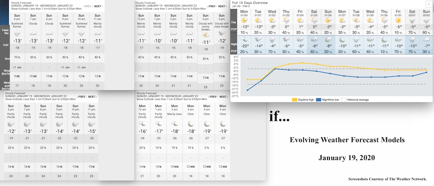The height and width of the screenshot is (186, 434).
Task: Select the Tue 01/21 column header
Action: [258, 13]
